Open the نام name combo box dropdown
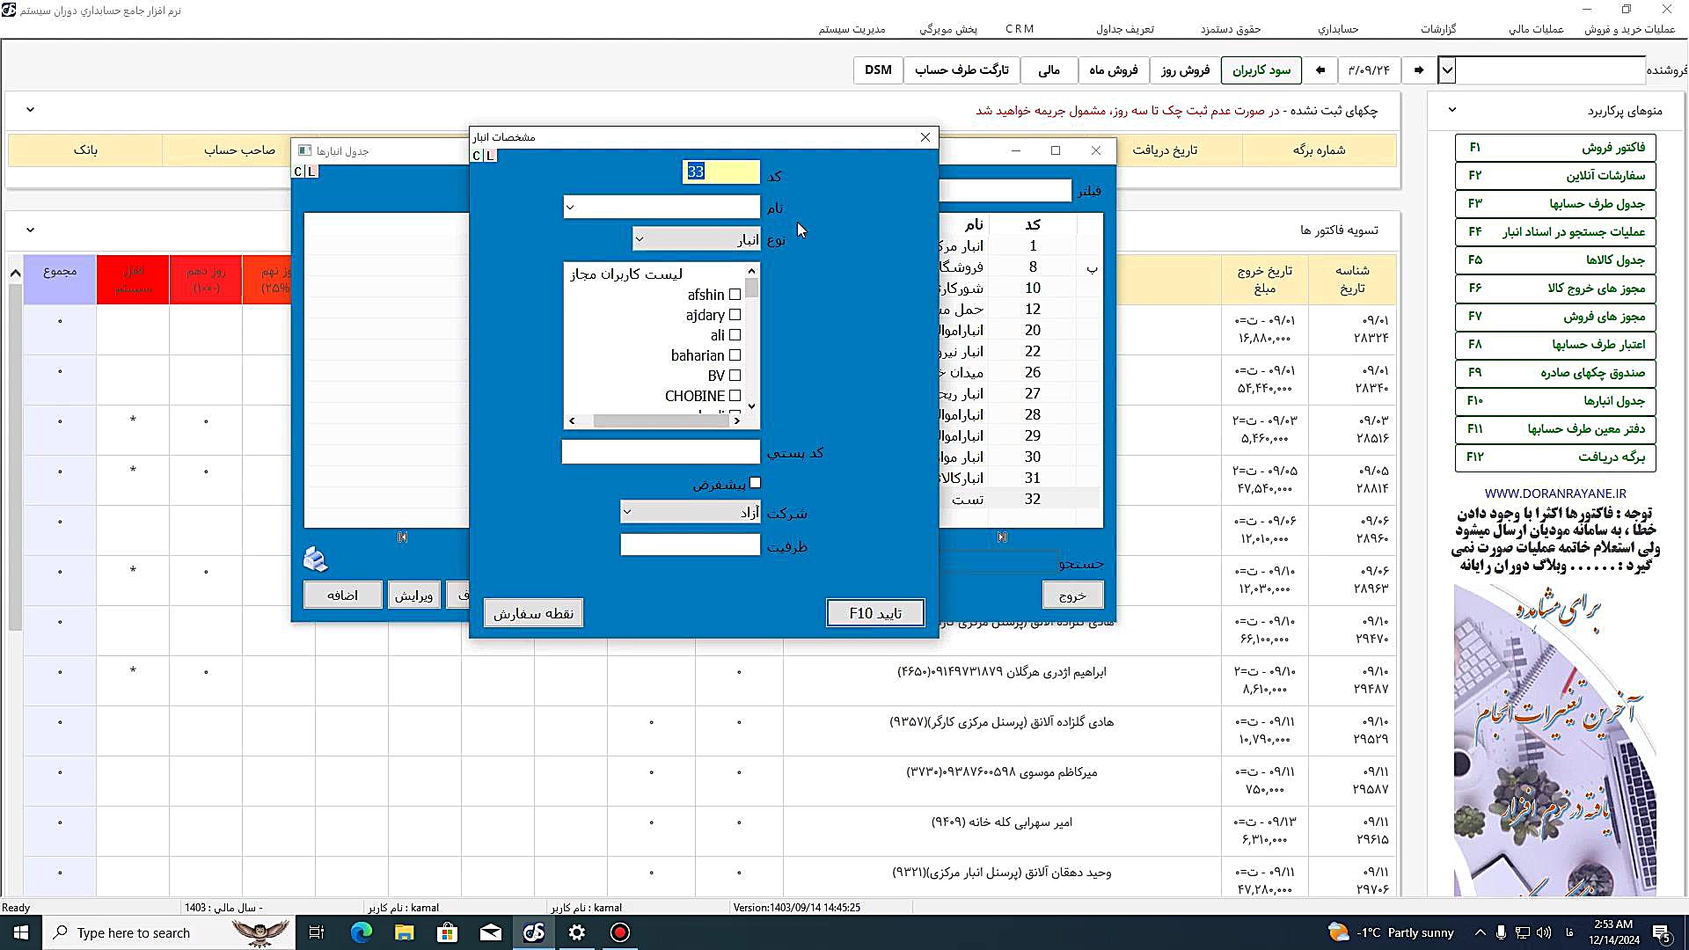The image size is (1689, 950). 570,208
